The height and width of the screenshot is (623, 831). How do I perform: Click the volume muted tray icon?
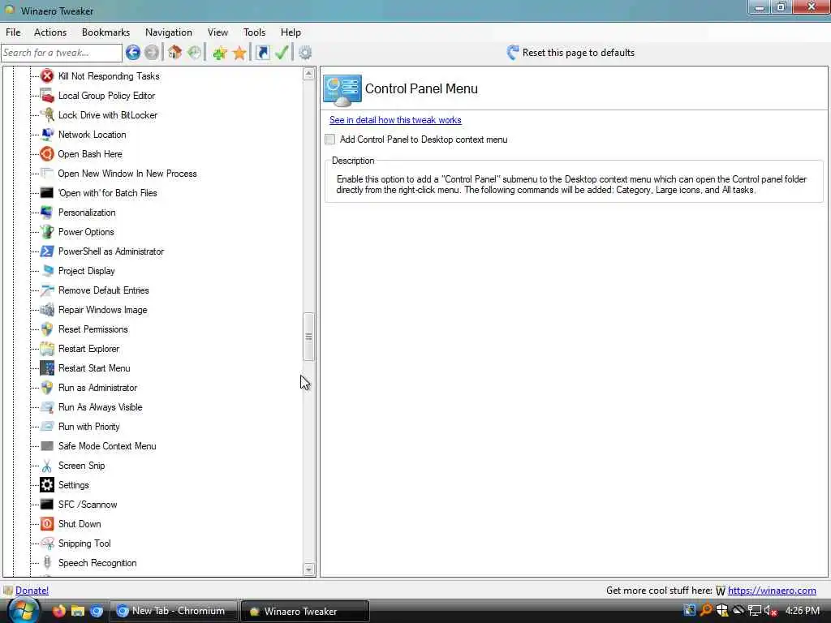pyautogui.click(x=770, y=611)
